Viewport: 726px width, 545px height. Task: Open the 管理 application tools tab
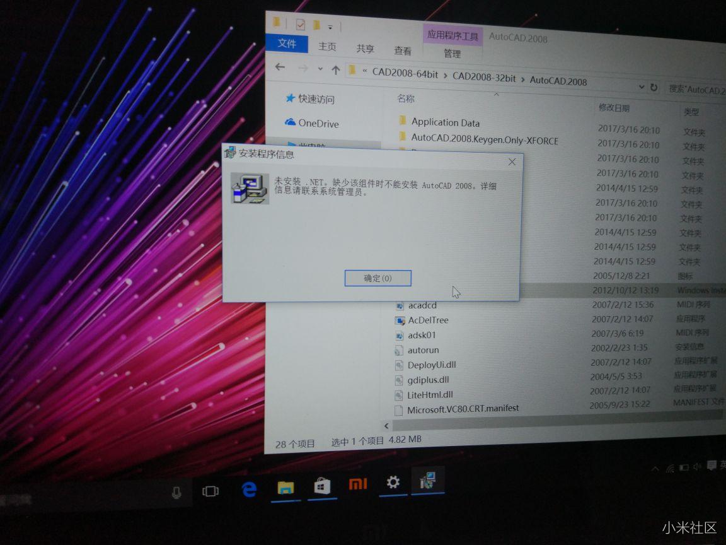[x=452, y=54]
